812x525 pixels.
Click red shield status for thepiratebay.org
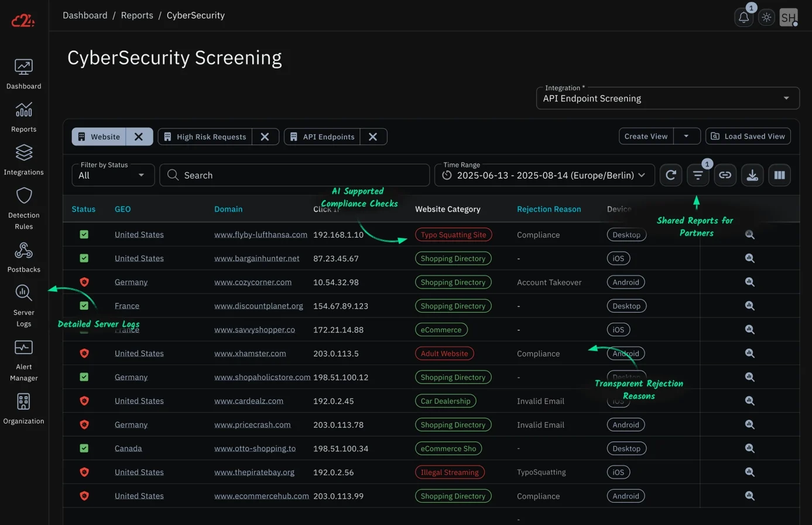84,472
